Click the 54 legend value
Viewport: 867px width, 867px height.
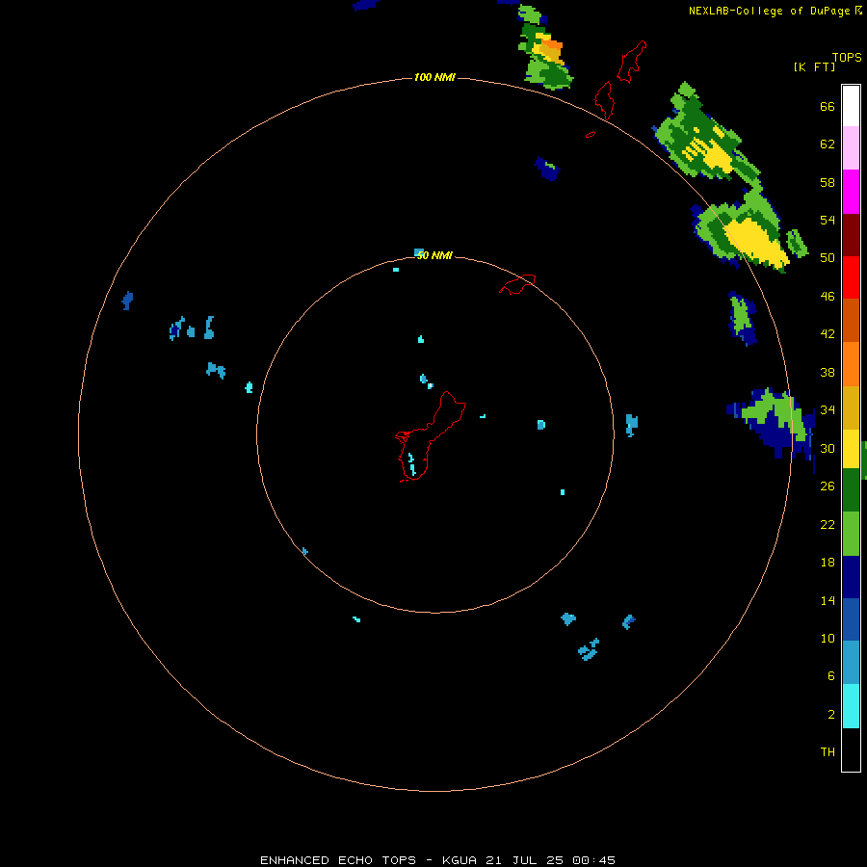(x=828, y=220)
